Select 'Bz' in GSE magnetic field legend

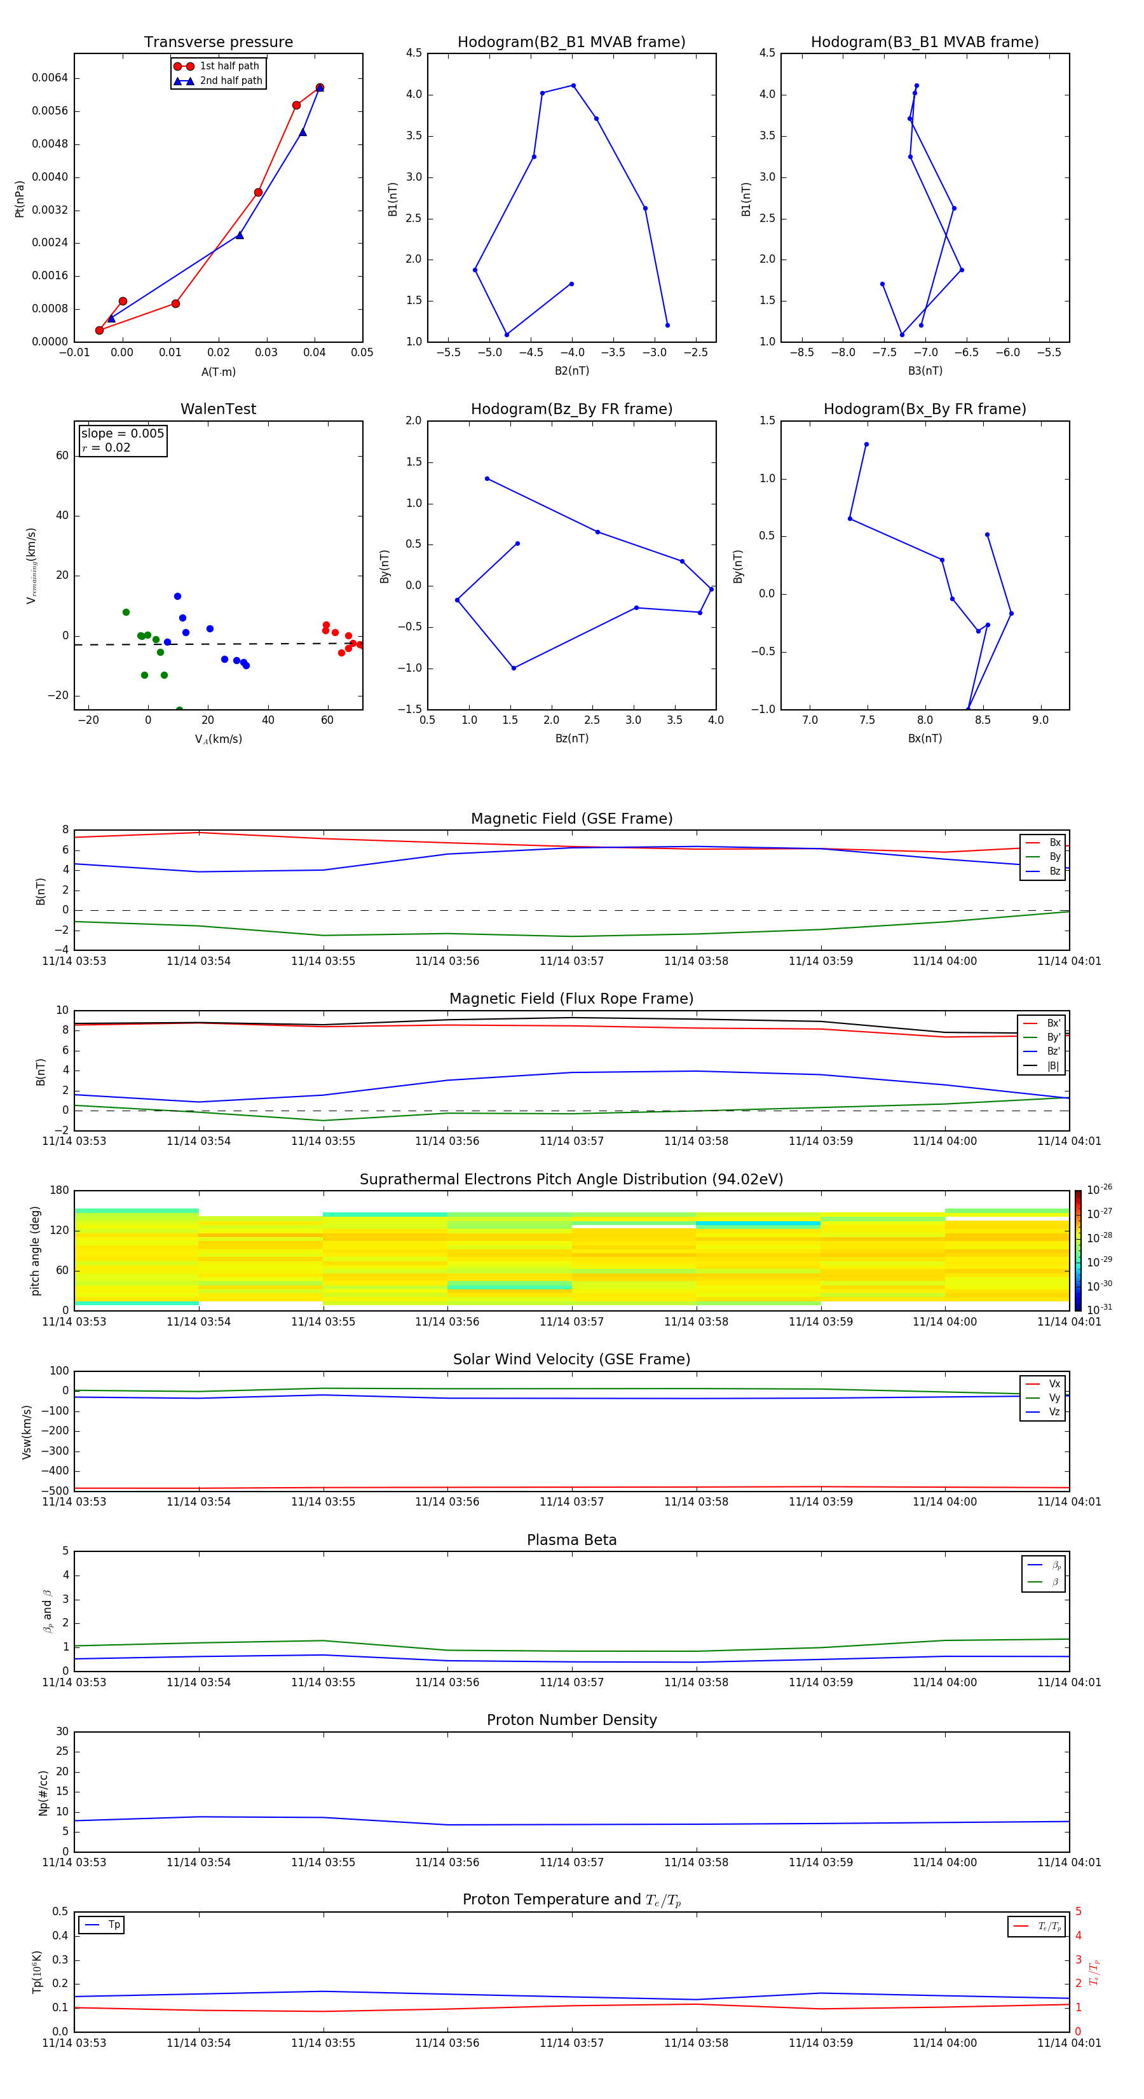(x=1043, y=871)
